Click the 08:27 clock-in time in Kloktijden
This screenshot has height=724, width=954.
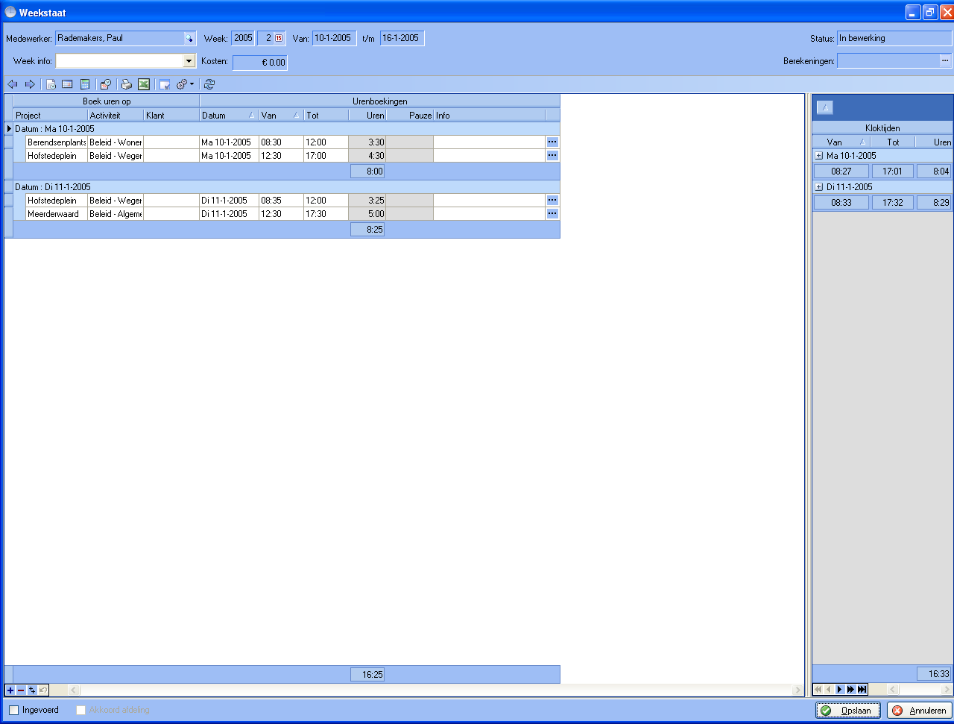click(841, 171)
